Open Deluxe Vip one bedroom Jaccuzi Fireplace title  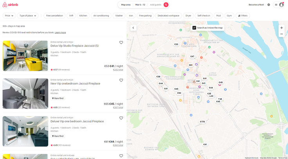[77, 121]
